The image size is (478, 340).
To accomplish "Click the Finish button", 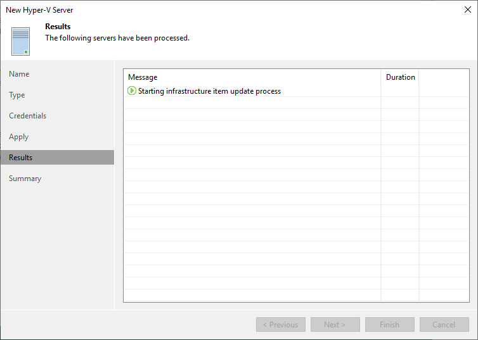I will coord(390,324).
